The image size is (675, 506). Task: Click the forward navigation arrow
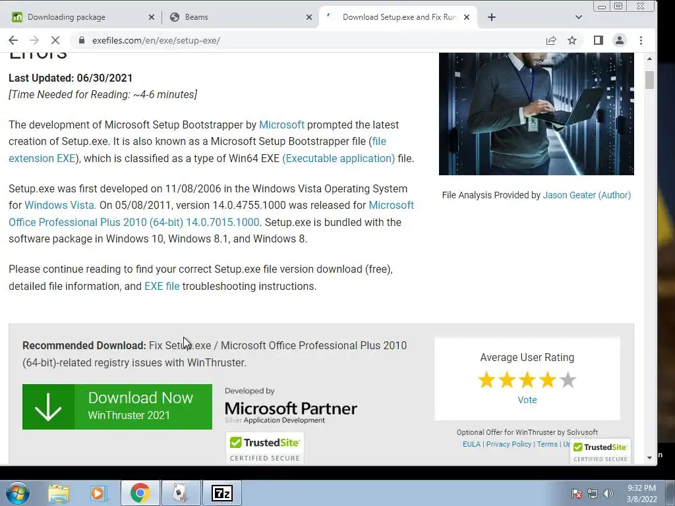coord(34,40)
